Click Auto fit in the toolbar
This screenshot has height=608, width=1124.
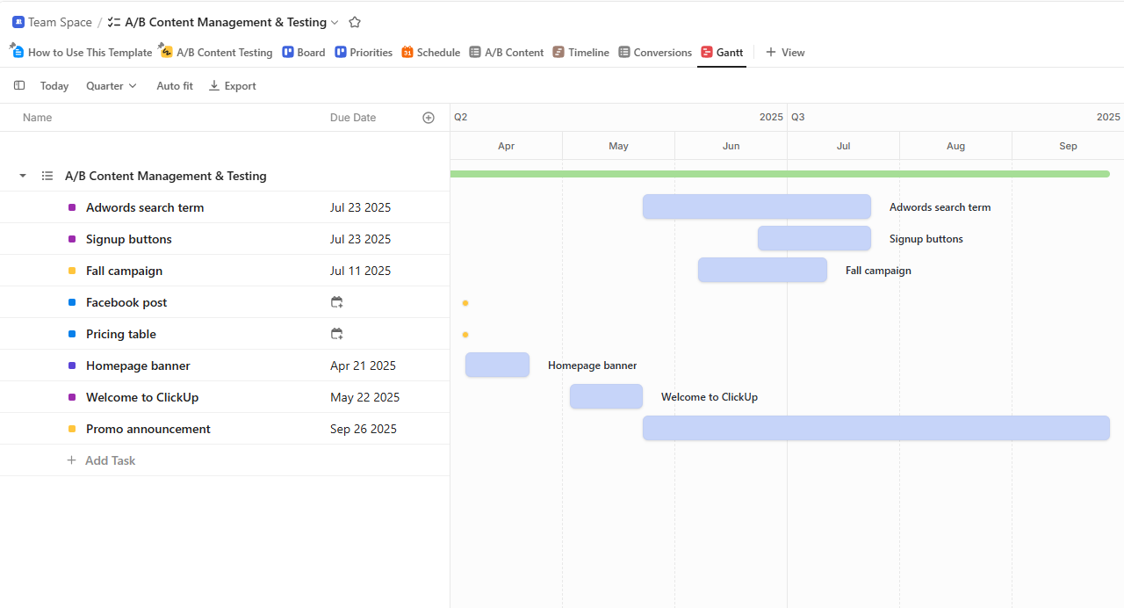point(174,85)
